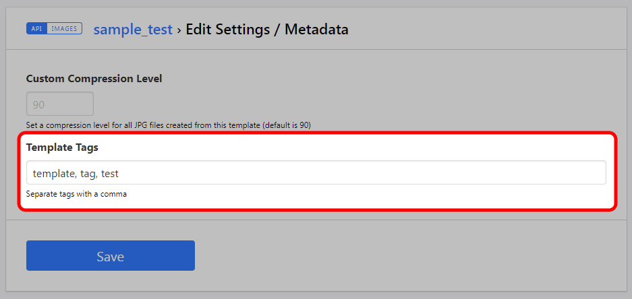This screenshot has height=299, width=632.
Task: Click the word "tag" in the tags field
Action: 88,173
